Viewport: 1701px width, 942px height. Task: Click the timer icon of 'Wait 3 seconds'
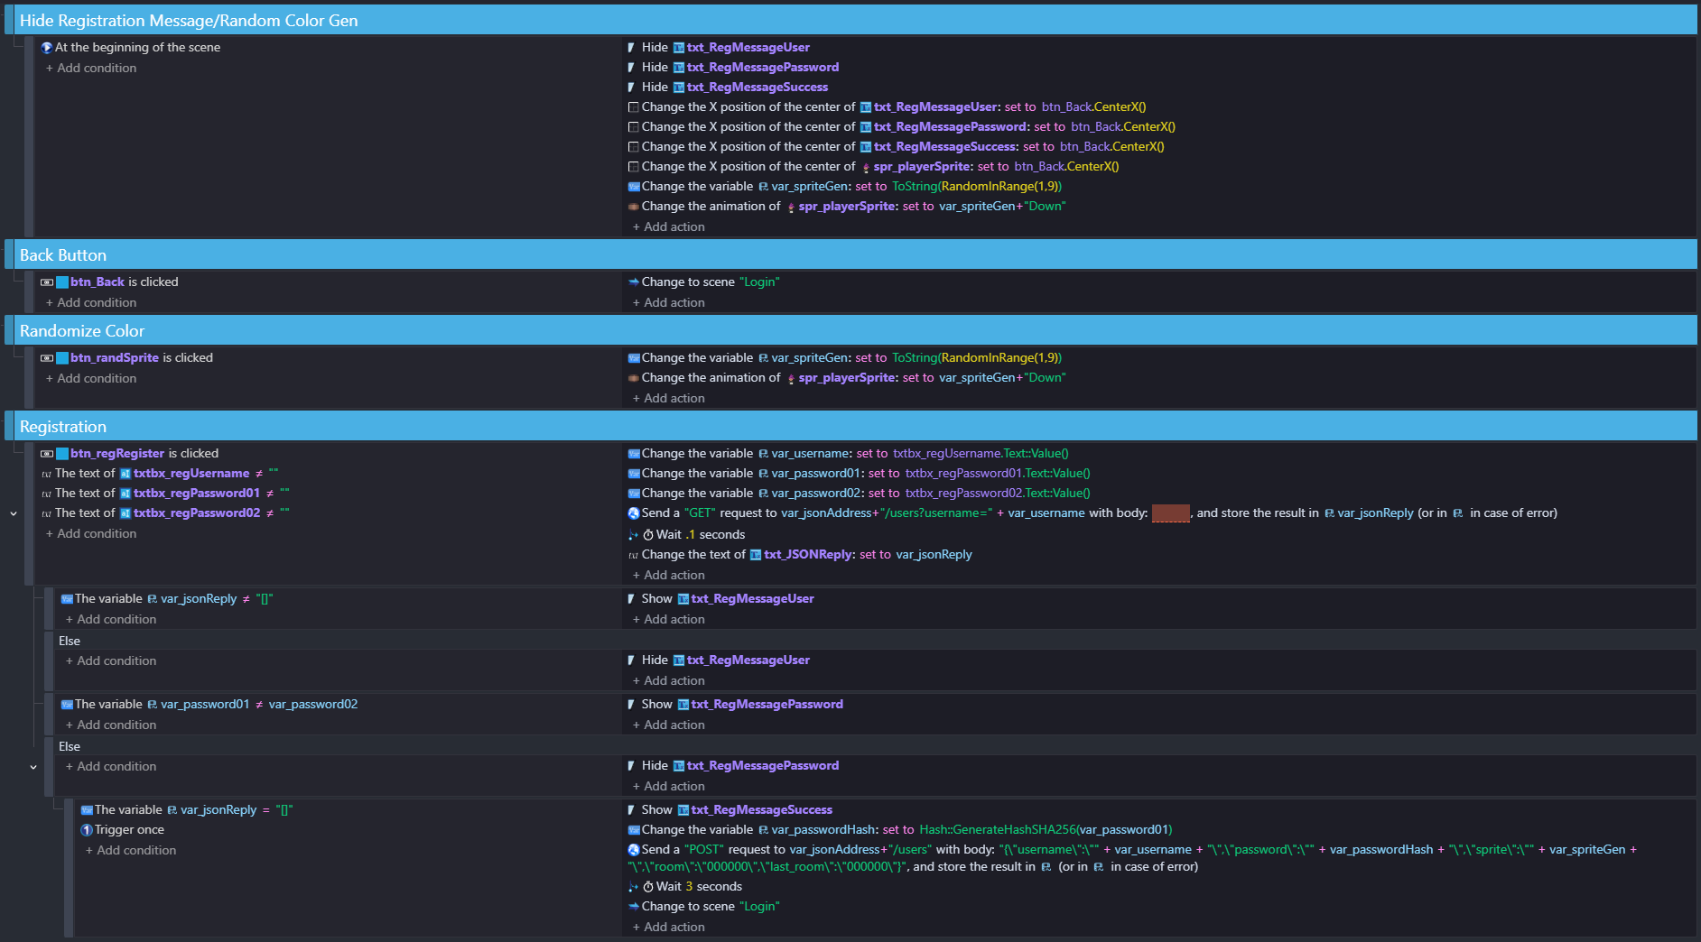[x=648, y=887]
